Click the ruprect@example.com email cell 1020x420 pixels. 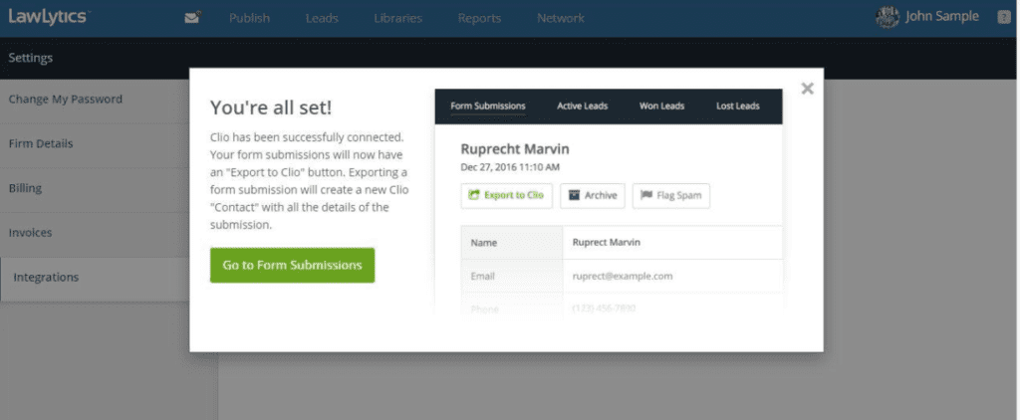click(x=672, y=277)
